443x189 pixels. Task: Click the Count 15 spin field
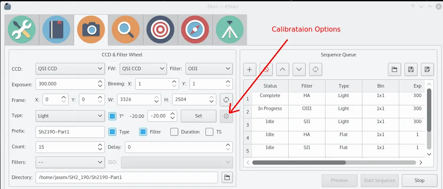70,147
